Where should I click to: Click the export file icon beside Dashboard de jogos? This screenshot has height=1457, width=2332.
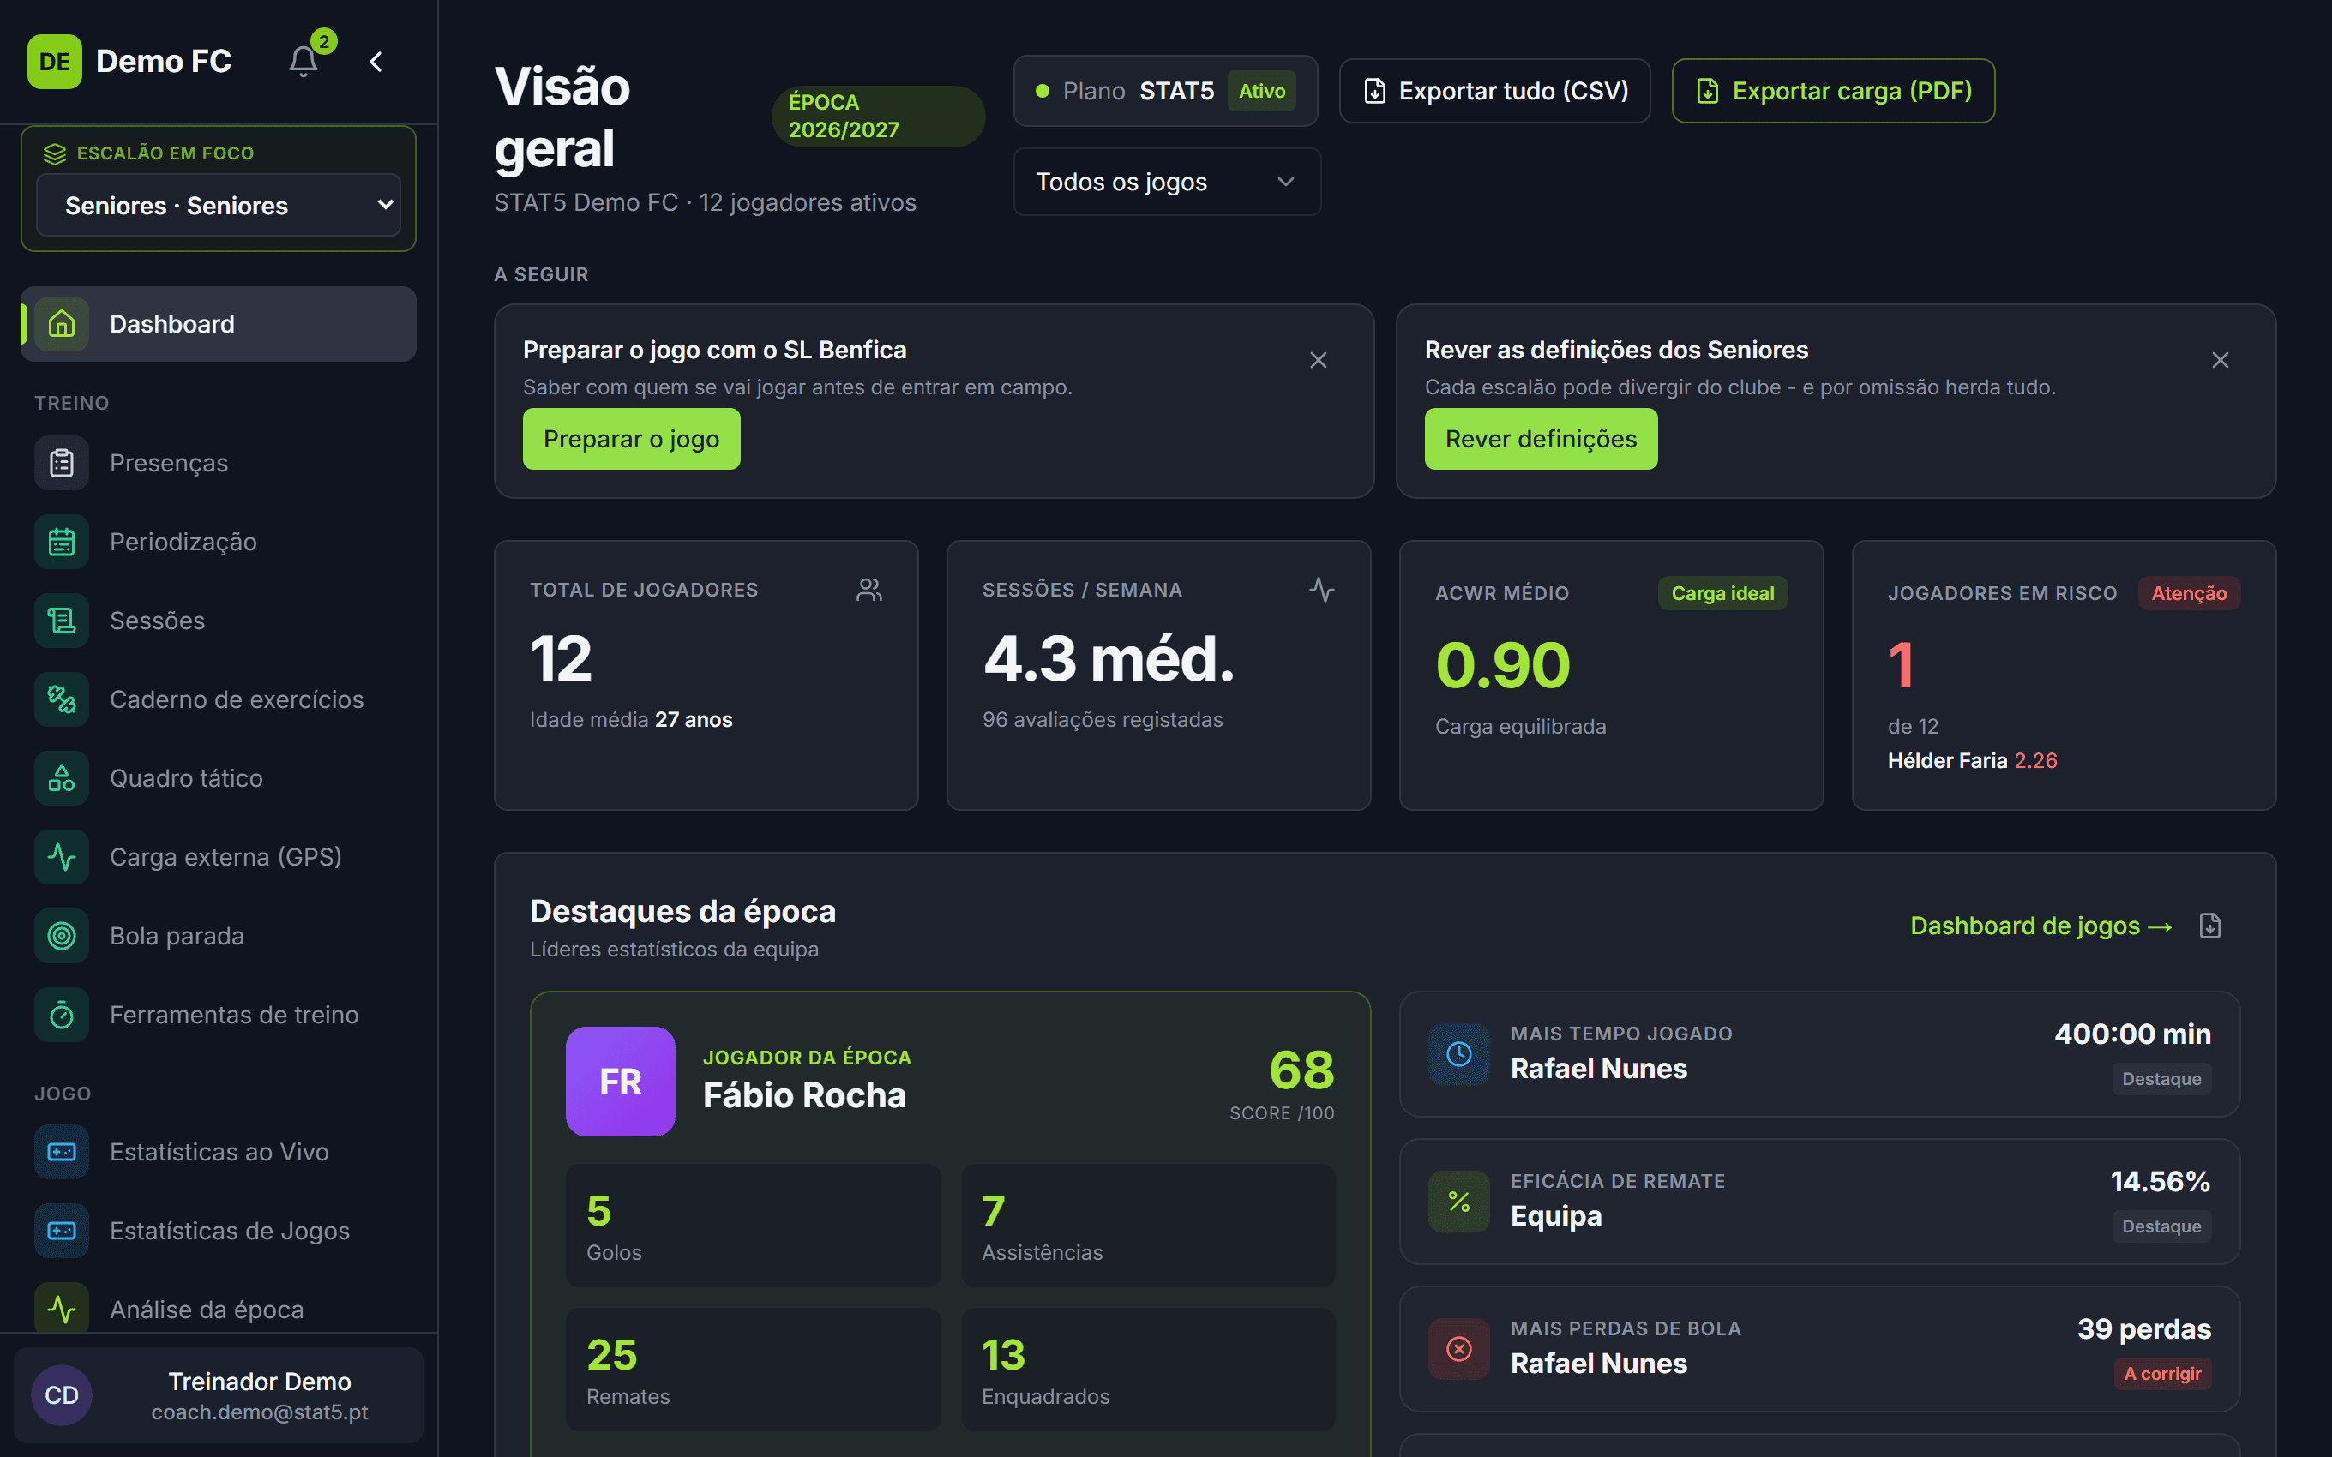(2210, 926)
